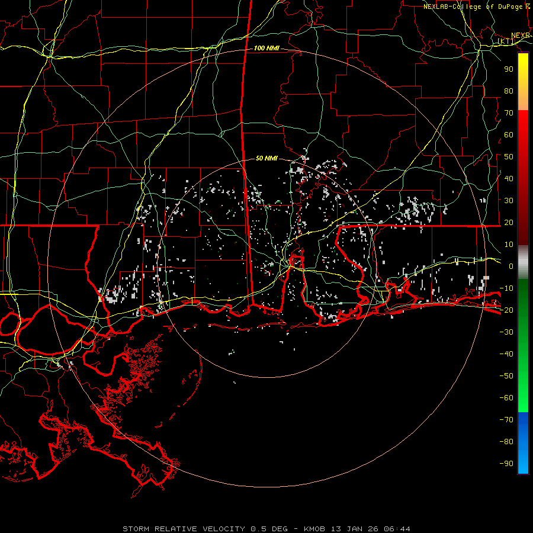Click the -50 value on the velocity scale
The height and width of the screenshot is (533, 533).
(x=506, y=376)
